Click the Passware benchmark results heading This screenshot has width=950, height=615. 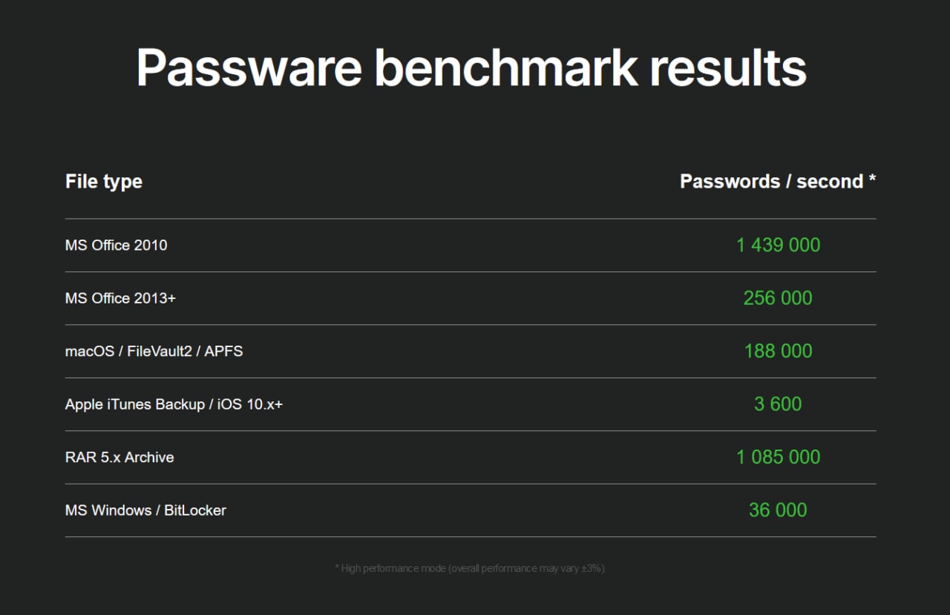471,68
